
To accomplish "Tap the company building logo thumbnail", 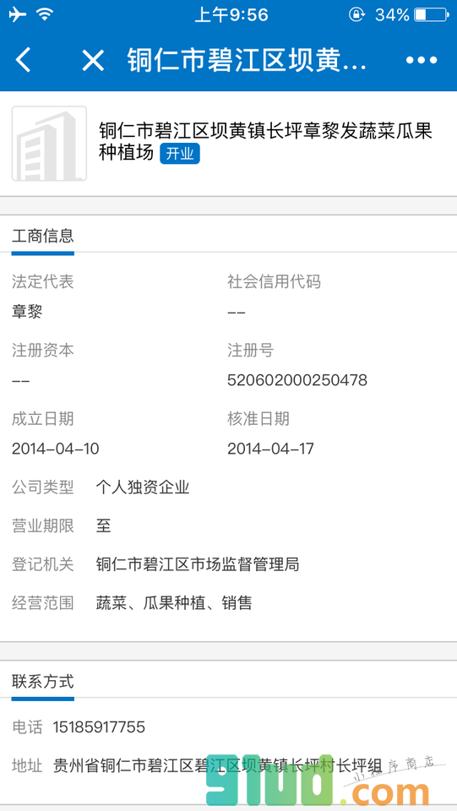I will [x=49, y=144].
